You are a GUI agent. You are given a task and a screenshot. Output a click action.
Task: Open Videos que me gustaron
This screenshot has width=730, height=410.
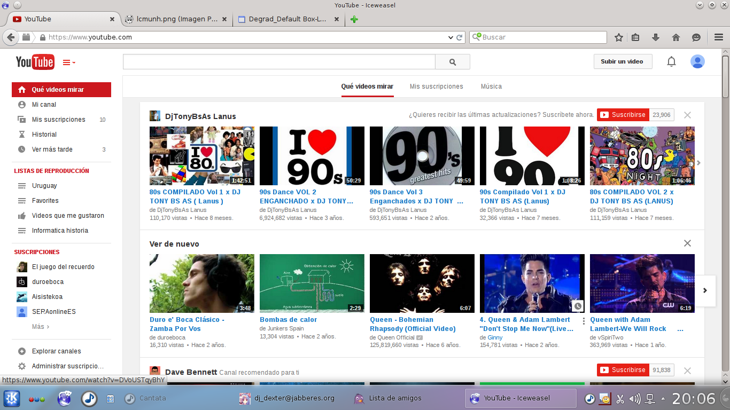[x=61, y=216]
